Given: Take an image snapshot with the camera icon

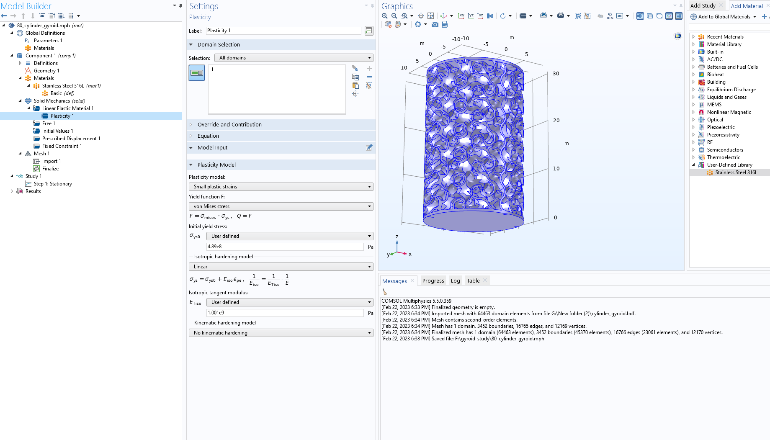Looking at the screenshot, I should pos(435,25).
